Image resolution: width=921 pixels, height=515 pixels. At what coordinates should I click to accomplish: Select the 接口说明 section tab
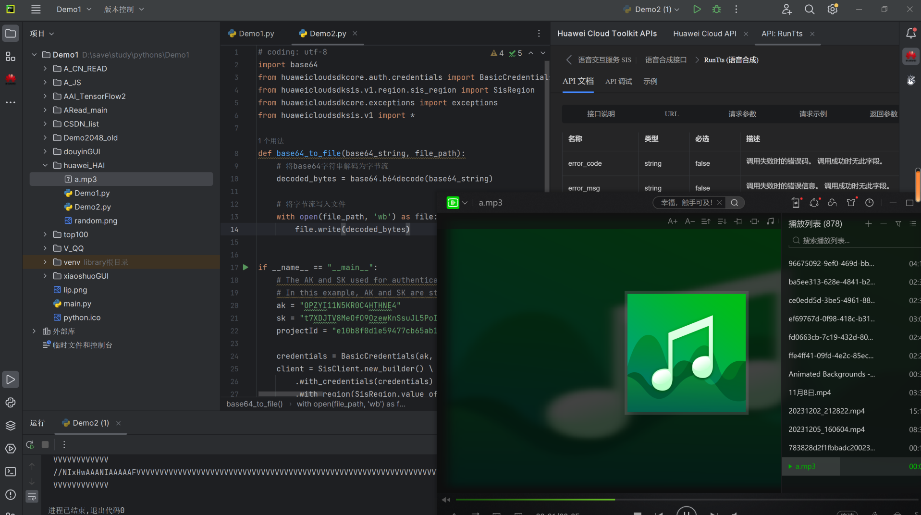(601, 114)
